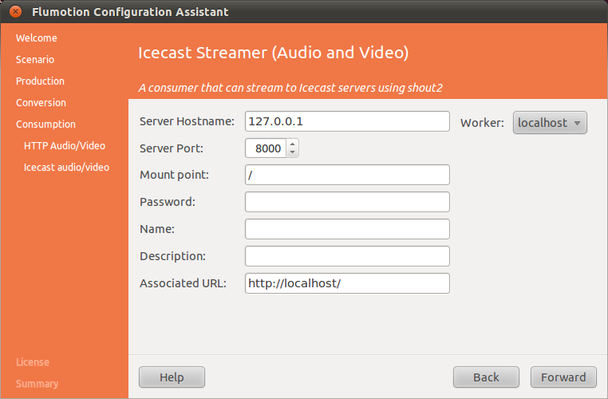This screenshot has height=399, width=608.
Task: Open the Worker dropdown showing localhost
Action: click(550, 123)
